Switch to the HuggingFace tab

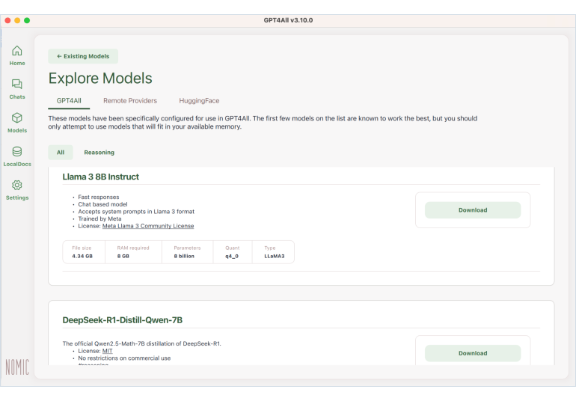point(199,101)
